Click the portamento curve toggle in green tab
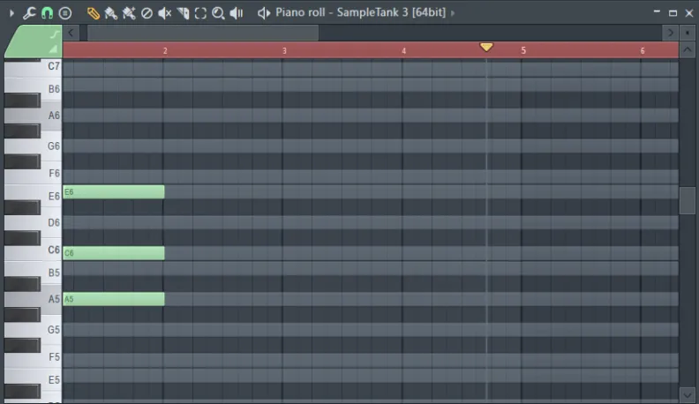The image size is (699, 404). [x=55, y=34]
